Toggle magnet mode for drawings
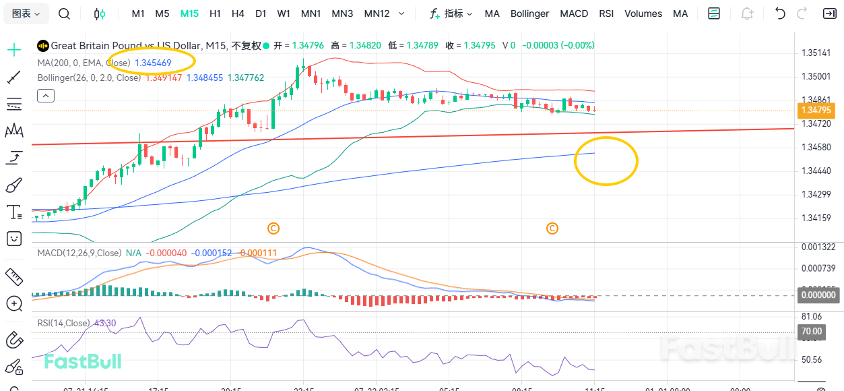Image resolution: width=844 pixels, height=391 pixels. 14,339
